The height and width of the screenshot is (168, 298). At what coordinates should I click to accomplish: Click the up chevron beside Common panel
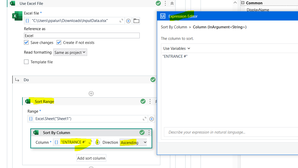click(x=235, y=3)
